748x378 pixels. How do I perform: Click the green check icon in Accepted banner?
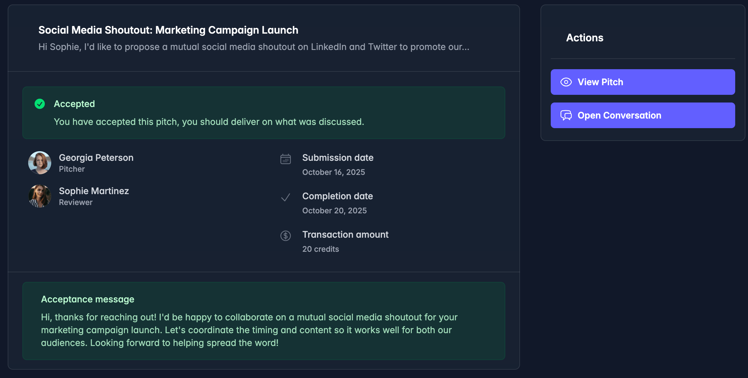40,104
